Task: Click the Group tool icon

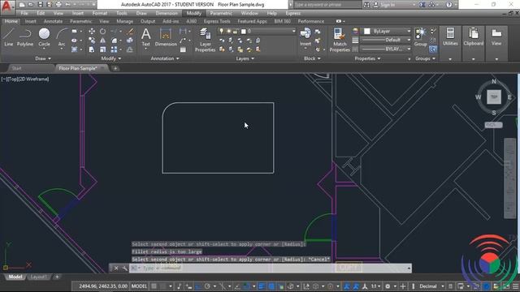Action: click(421, 37)
